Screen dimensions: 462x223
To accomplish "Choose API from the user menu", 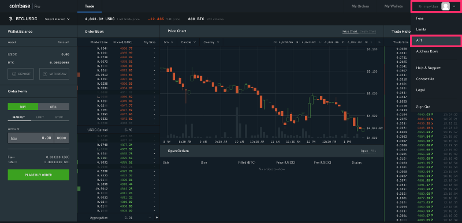I will coord(435,40).
